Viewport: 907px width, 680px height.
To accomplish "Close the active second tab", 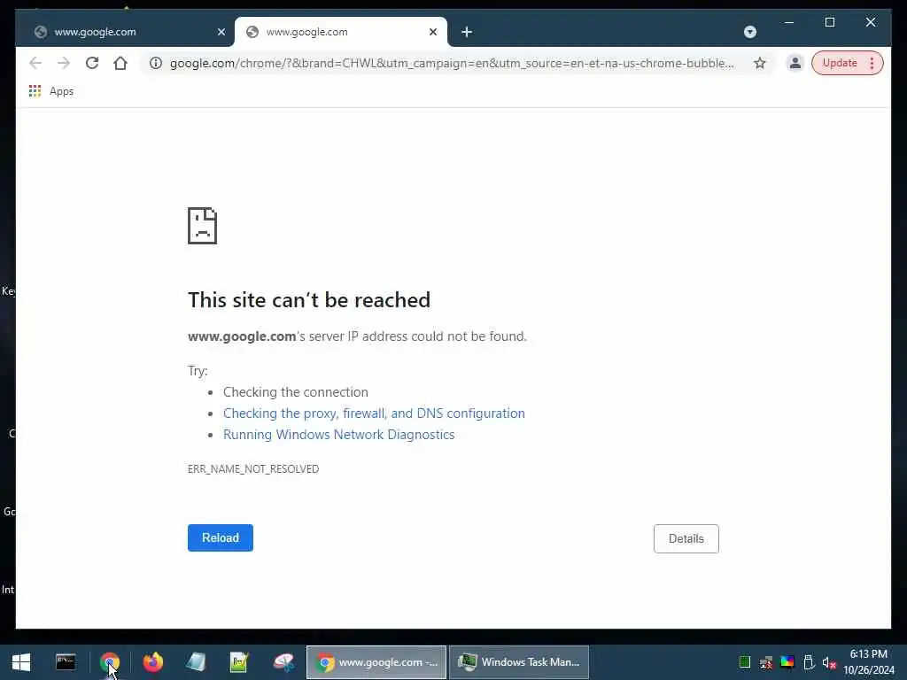I will point(432,32).
